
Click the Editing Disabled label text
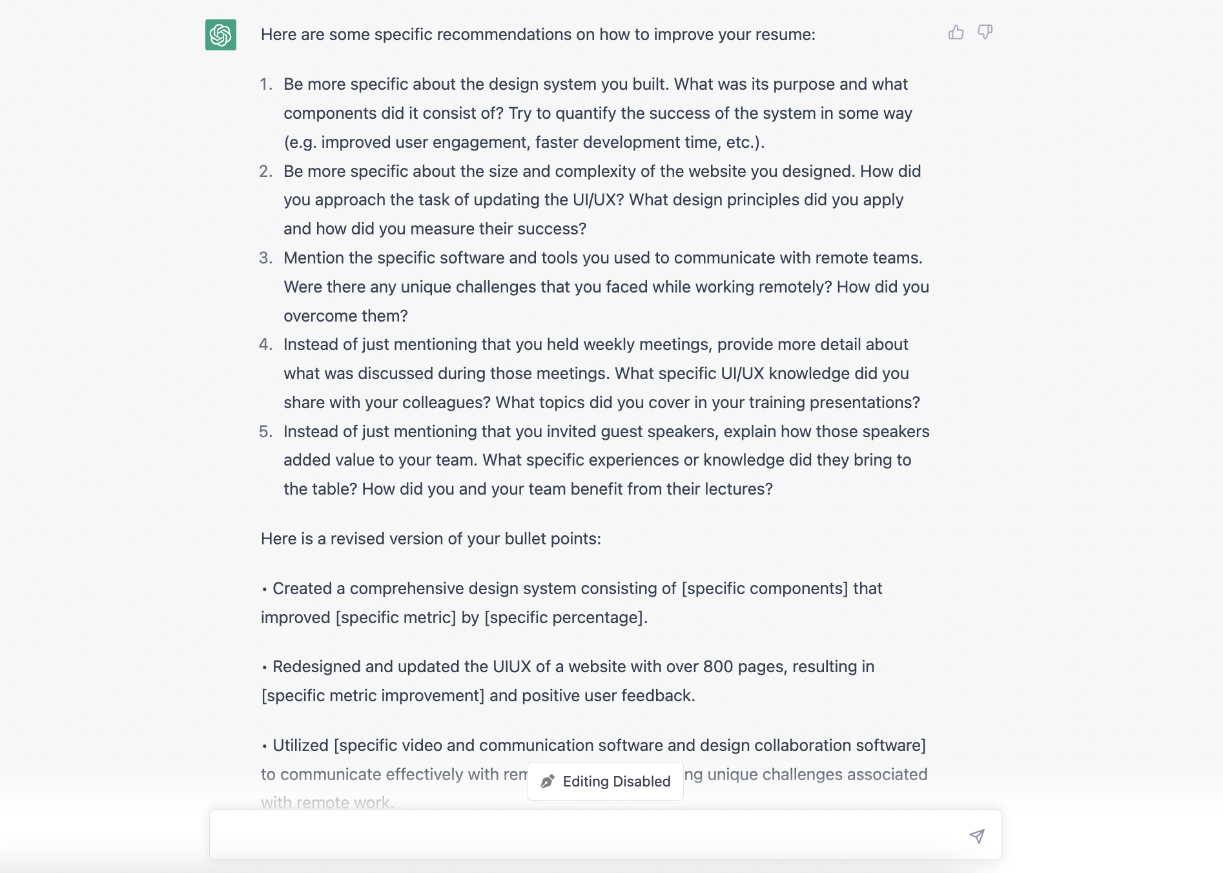(x=616, y=781)
